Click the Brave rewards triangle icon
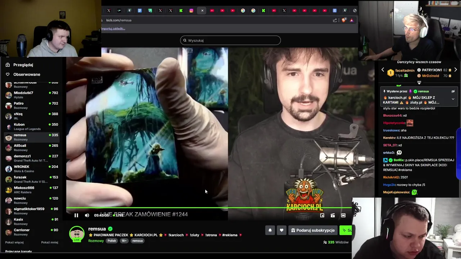 pos(352,20)
